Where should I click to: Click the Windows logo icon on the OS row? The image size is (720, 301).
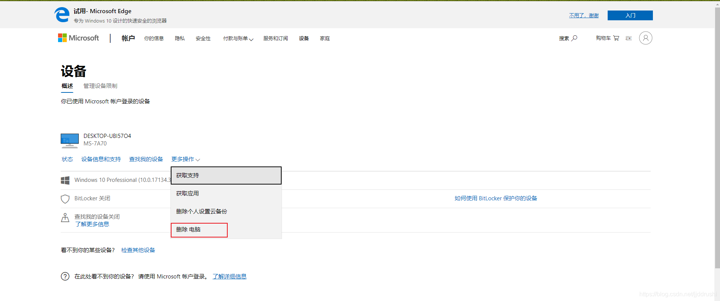point(65,180)
